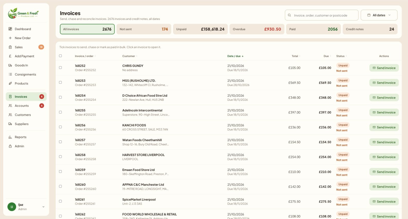Click the Green & Fresh Produce logo
Screen dimensions: 408x219
click(23, 13)
